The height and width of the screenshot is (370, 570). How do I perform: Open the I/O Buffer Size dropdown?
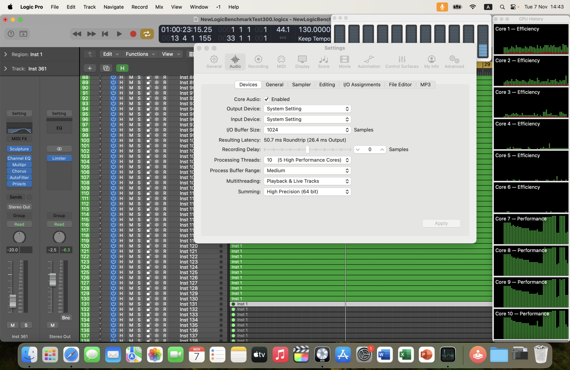(307, 130)
